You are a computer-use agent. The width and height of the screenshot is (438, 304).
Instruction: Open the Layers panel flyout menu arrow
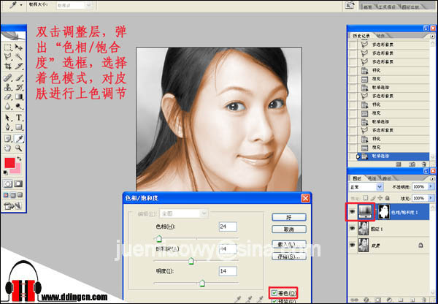[432, 178]
